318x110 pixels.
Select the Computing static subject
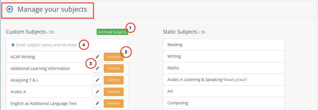point(224,103)
